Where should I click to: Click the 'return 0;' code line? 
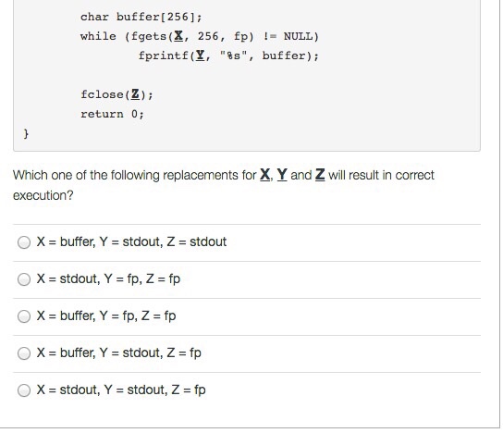coord(112,114)
